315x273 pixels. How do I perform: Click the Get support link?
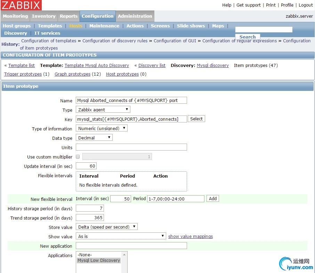click(x=248, y=5)
